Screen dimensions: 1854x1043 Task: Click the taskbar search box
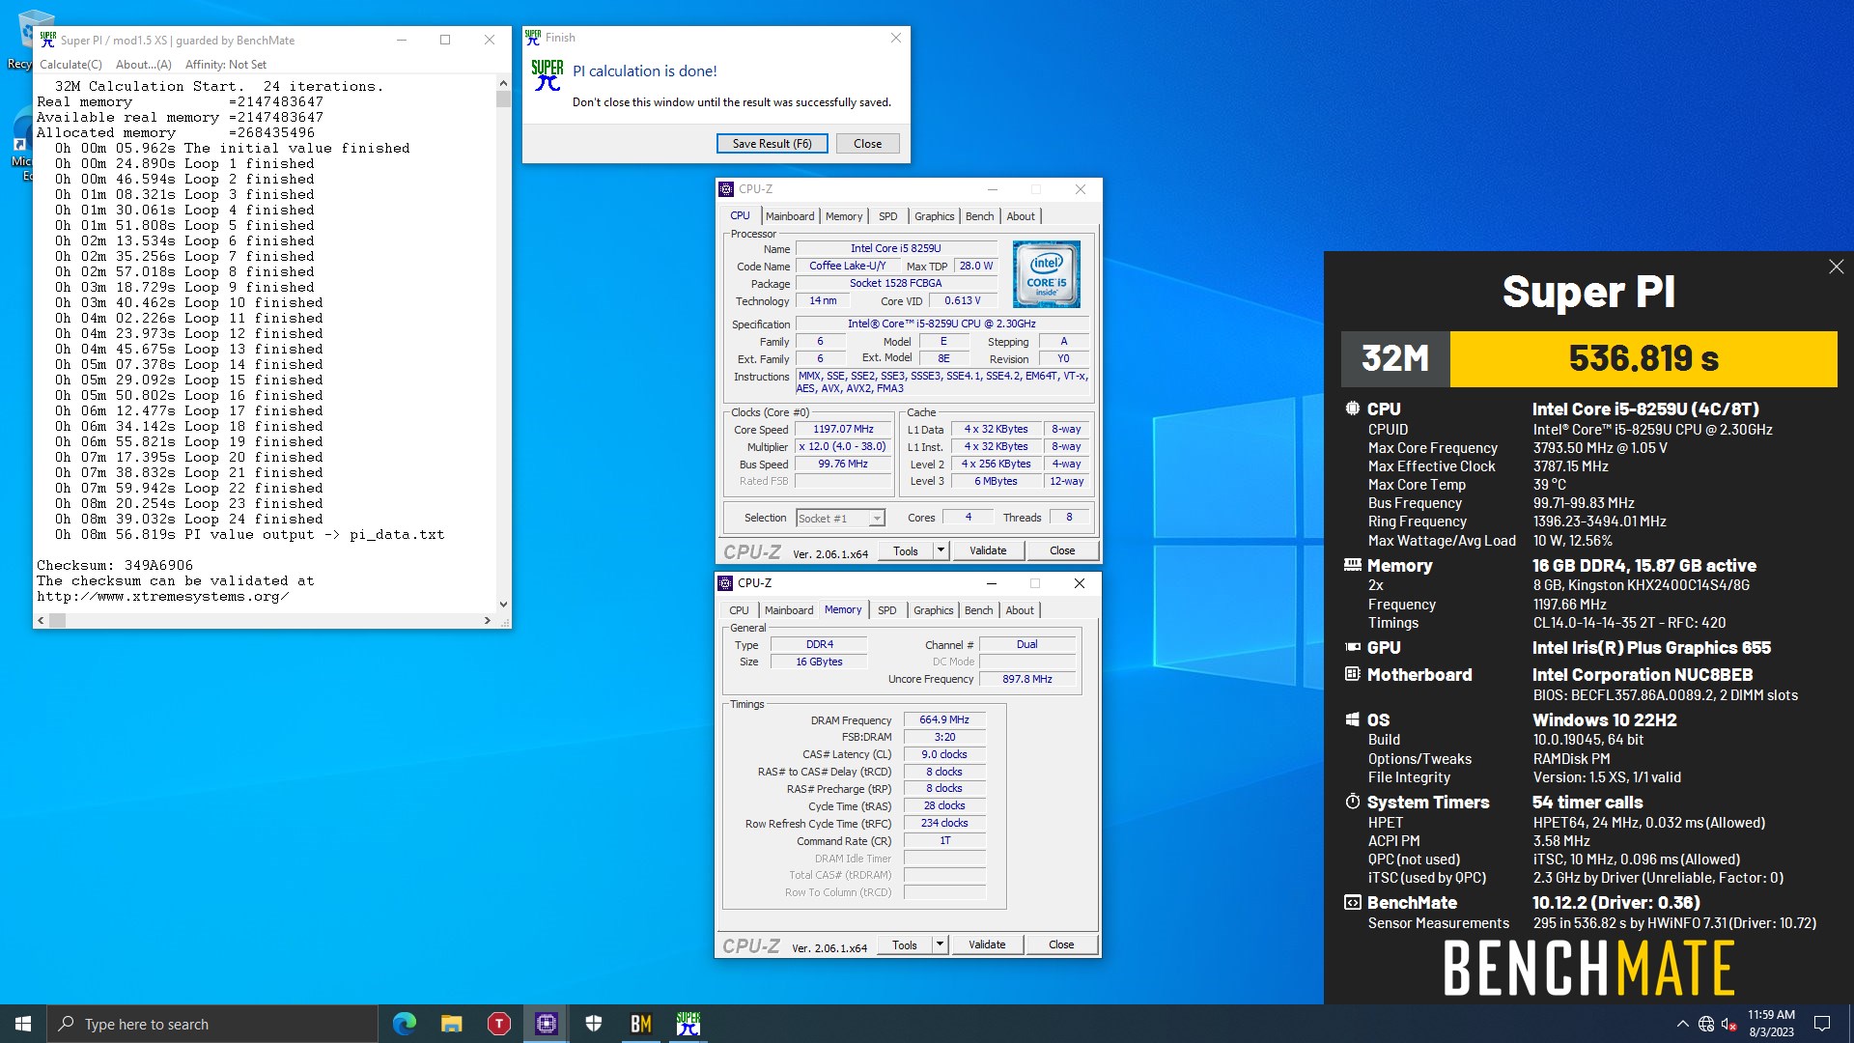coord(212,1024)
